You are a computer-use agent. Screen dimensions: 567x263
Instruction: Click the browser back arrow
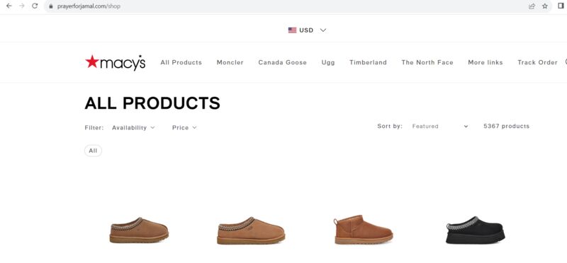[9, 6]
